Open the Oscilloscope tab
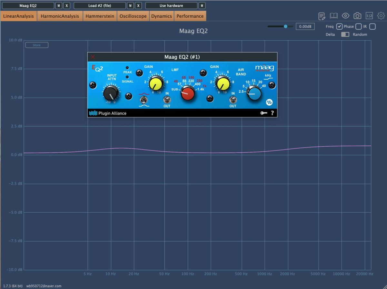The height and width of the screenshot is (289, 387). (x=133, y=16)
